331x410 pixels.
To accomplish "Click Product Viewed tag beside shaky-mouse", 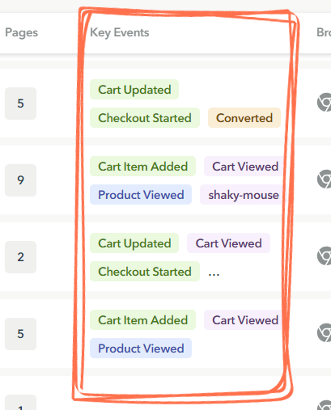I will [x=141, y=195].
